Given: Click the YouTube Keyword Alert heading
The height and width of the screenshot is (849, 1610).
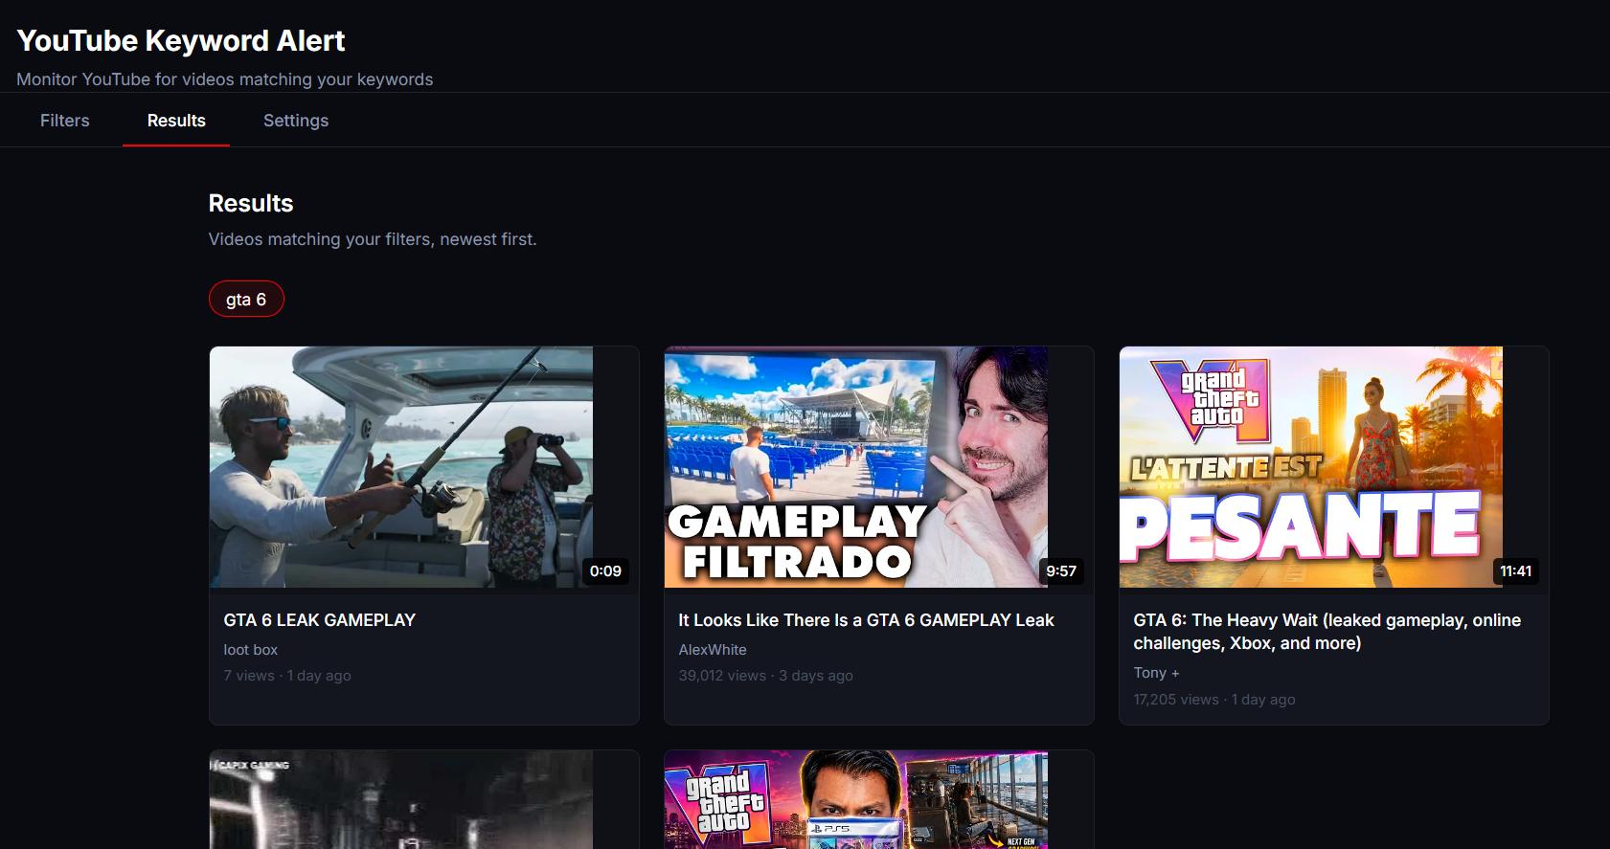Looking at the screenshot, I should click(181, 40).
